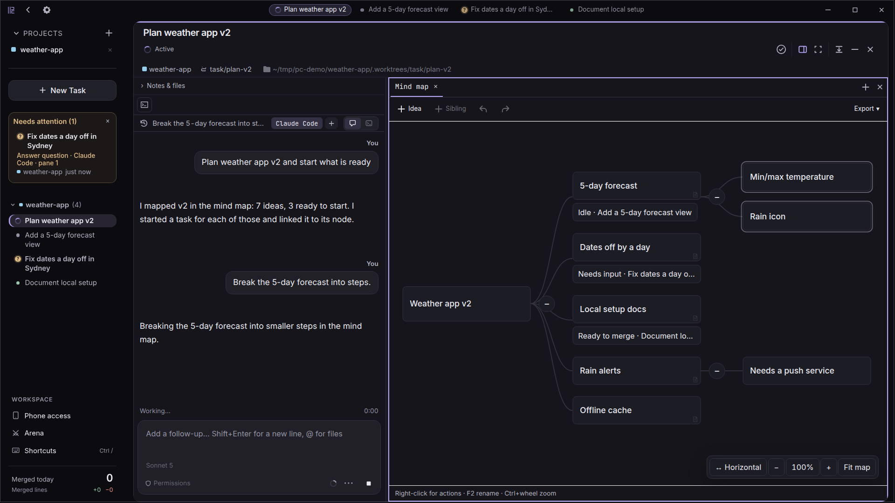Enter fullscreen mode for task panel
This screenshot has width=895, height=503.
point(818,49)
